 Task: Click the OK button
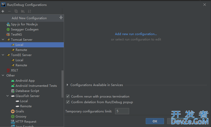[155, 121]
